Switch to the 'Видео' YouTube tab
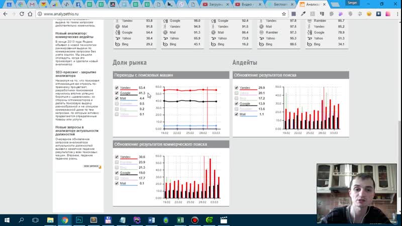The image size is (402, 226). (248, 5)
